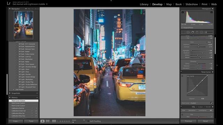Pick the Adjustment Brush tool

click(209, 32)
